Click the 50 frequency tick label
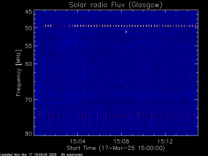This screenshot has width=208, height=156. [x=29, y=28]
